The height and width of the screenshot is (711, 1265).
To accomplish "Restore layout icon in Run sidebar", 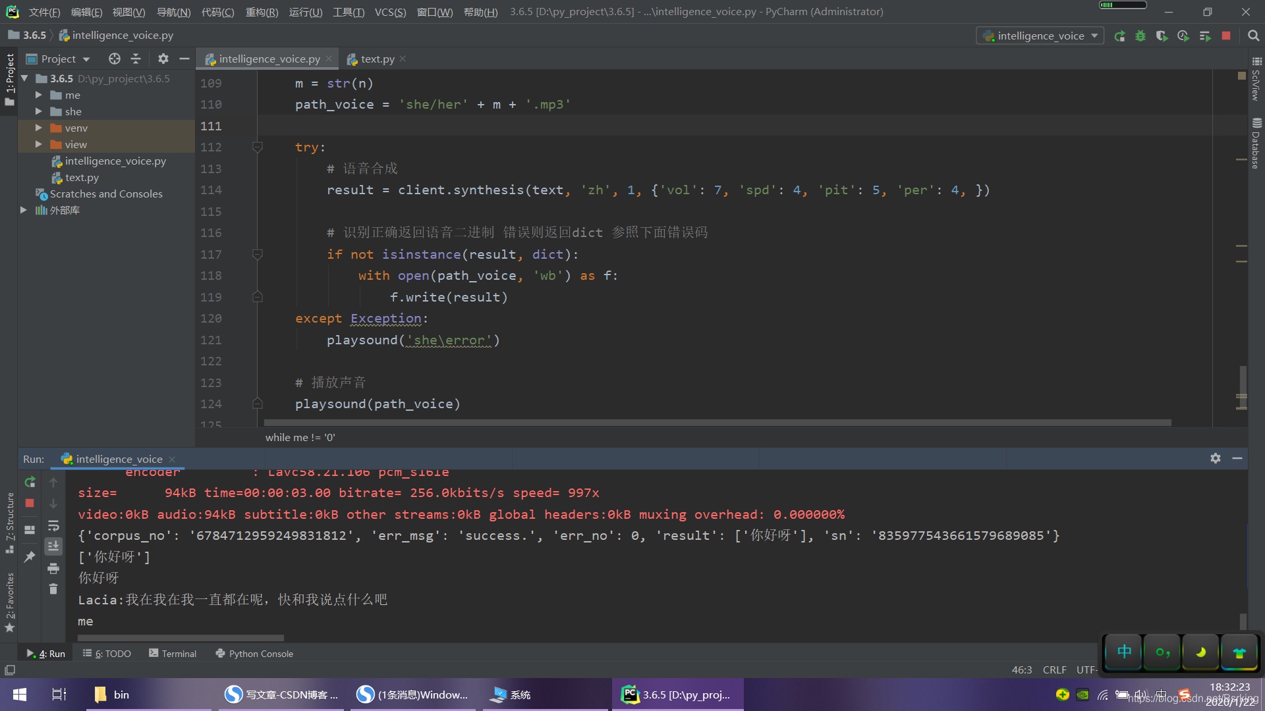I will (x=30, y=529).
